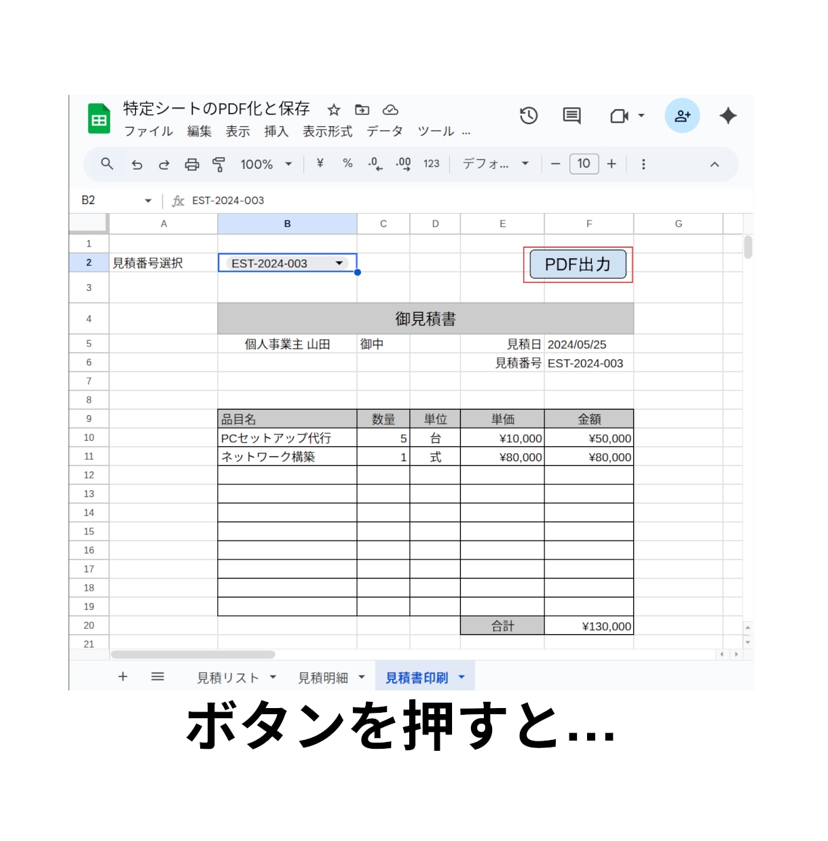This screenshot has width=828, height=841.
Task: Apply yen currency format
Action: (320, 163)
